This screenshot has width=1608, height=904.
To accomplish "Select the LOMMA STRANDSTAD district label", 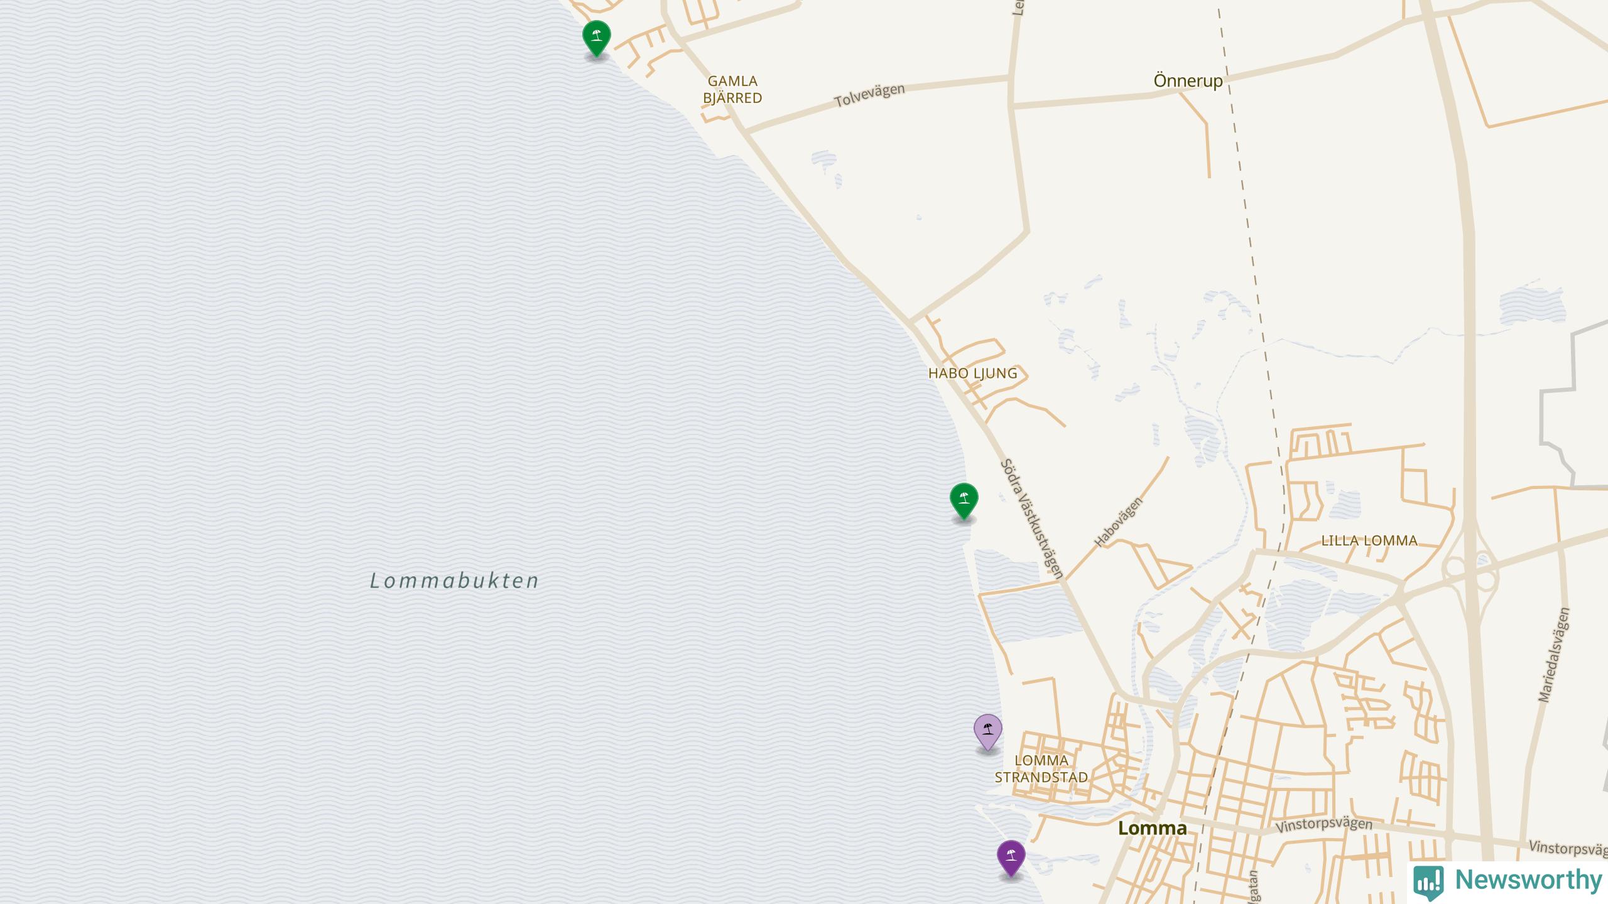I will [x=1041, y=768].
